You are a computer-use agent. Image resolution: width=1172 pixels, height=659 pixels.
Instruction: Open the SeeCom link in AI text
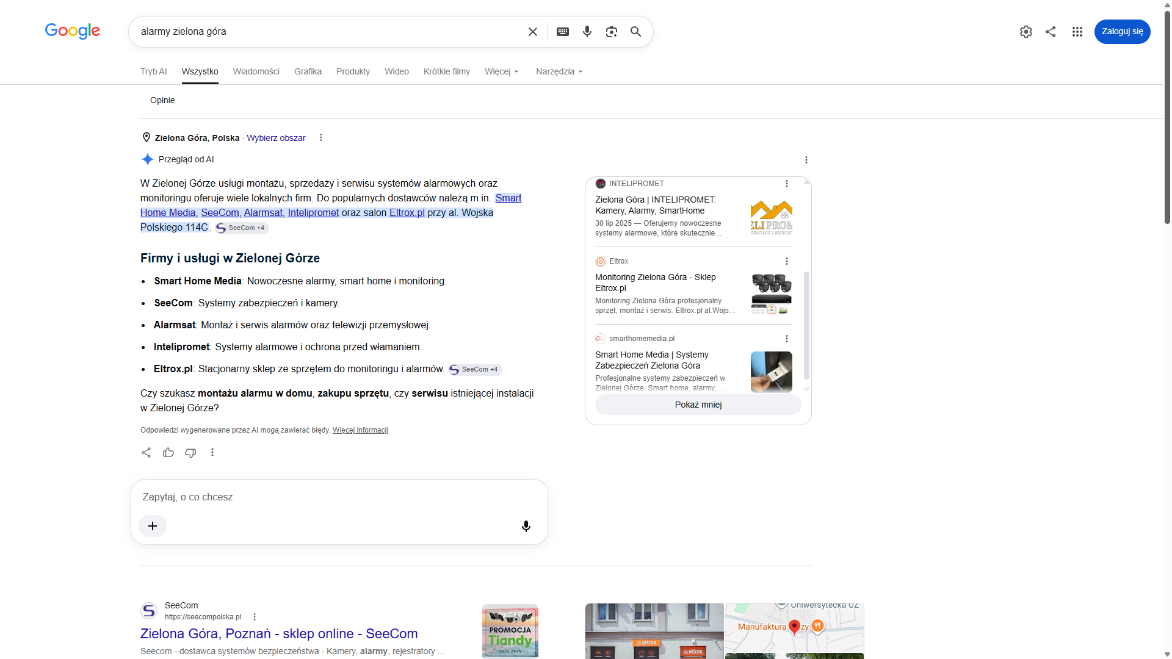(220, 212)
